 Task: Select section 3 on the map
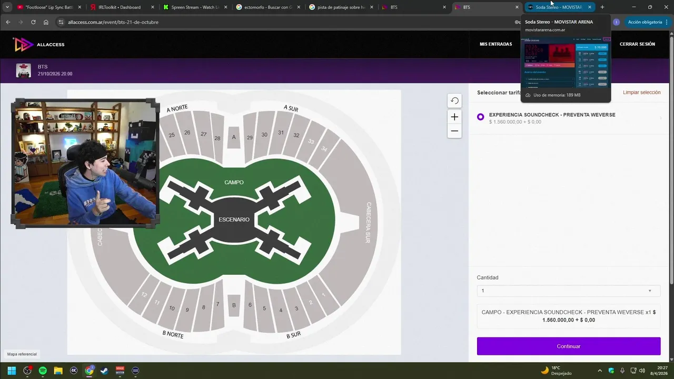296,308
